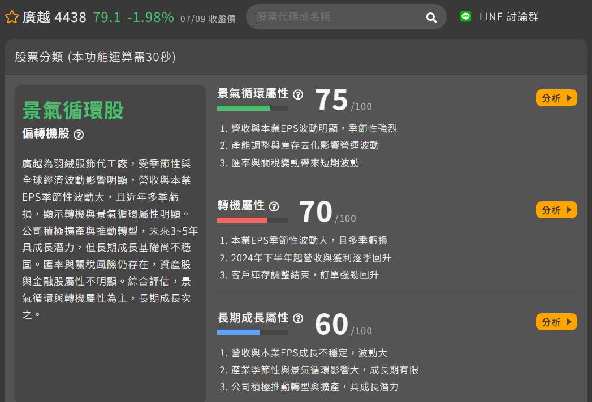Click the -1.98% change value
The image size is (592, 402).
click(x=150, y=17)
